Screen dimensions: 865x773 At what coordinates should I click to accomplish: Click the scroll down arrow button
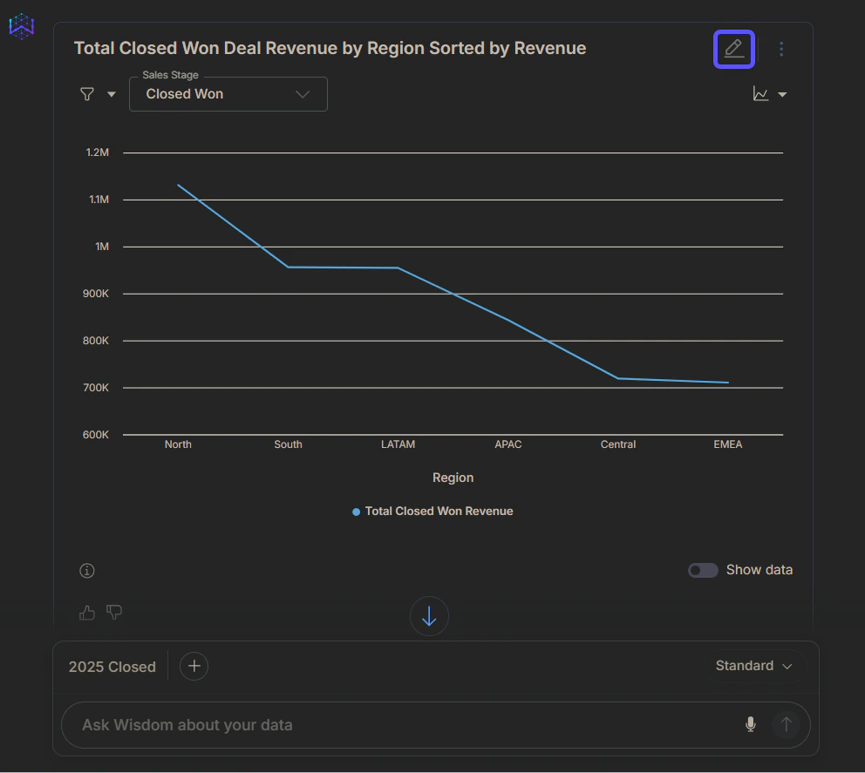click(x=429, y=616)
